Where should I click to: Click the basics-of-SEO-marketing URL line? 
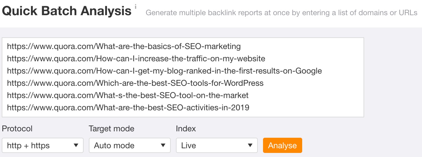(124, 46)
